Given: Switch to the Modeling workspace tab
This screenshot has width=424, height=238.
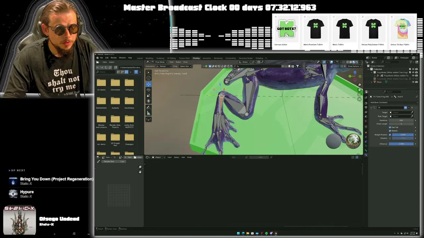Looking at the screenshot, I should coord(149,58).
